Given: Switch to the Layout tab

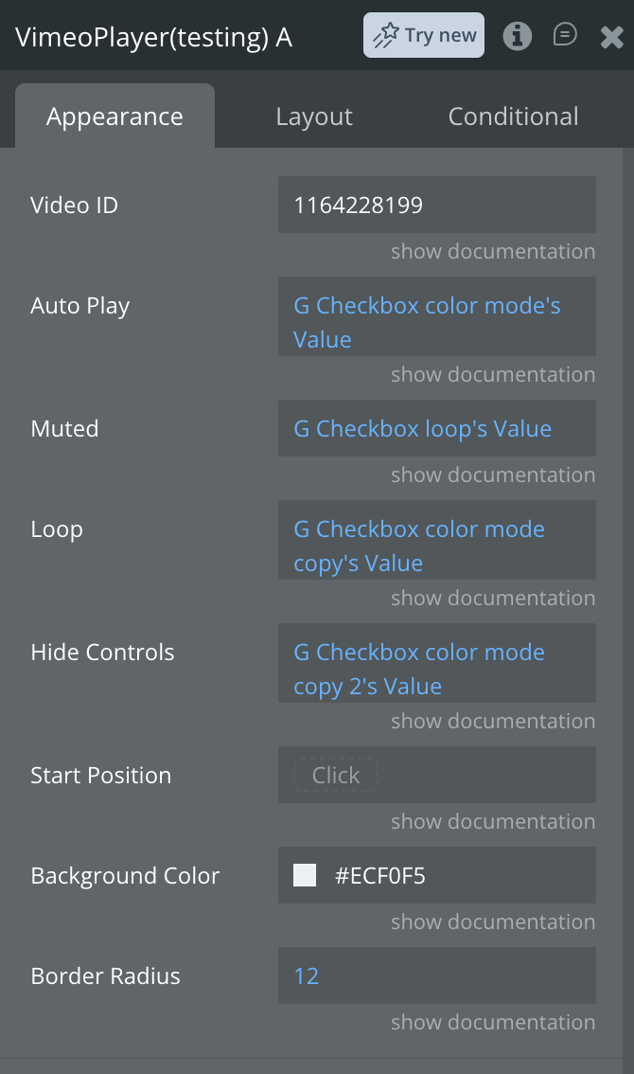Looking at the screenshot, I should pos(314,116).
